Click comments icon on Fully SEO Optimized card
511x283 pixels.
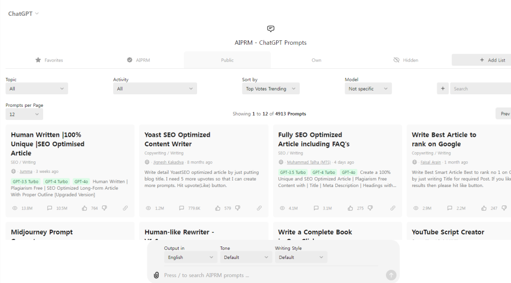click(316, 208)
